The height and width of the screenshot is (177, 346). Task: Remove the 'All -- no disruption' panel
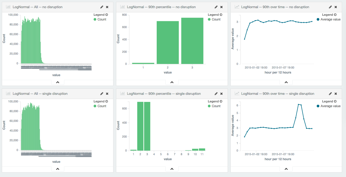click(x=107, y=7)
